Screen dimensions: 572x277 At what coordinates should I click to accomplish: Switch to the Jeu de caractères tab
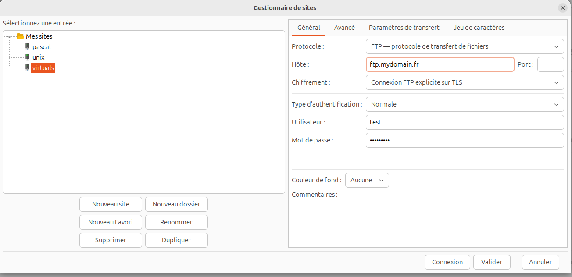(479, 27)
